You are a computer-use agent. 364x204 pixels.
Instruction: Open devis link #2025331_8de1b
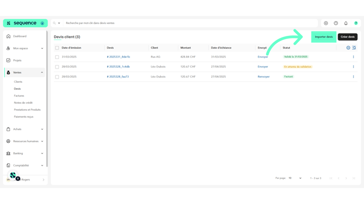tap(119, 57)
